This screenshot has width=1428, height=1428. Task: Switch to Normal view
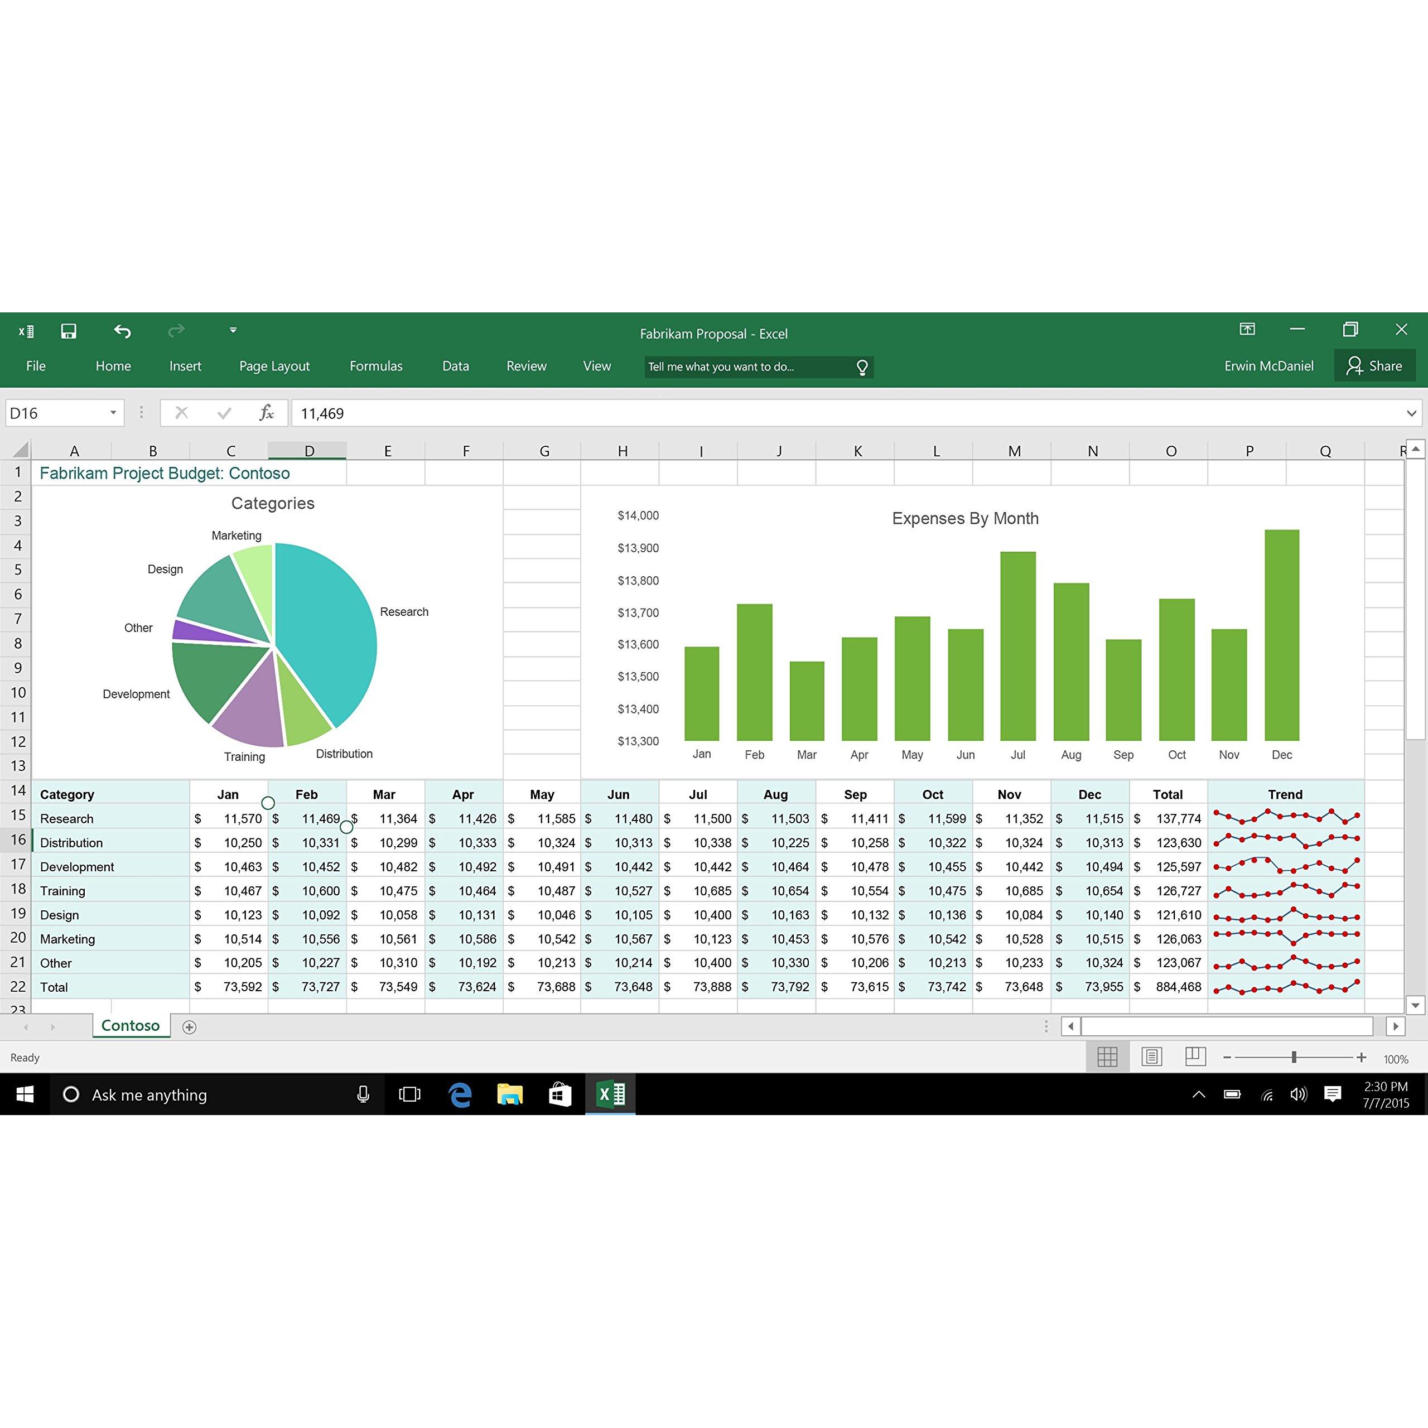pyautogui.click(x=1107, y=1057)
